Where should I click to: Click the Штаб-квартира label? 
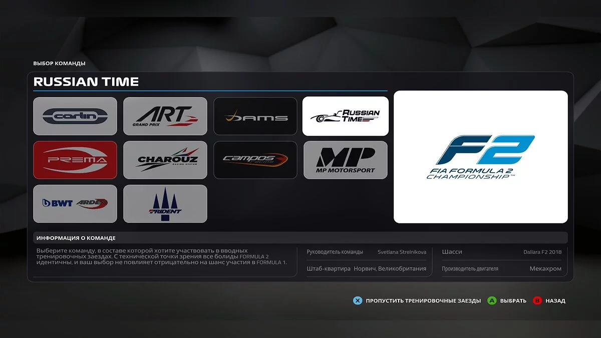click(x=329, y=268)
